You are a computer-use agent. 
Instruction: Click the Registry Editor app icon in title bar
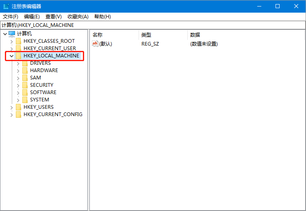click(6, 6)
